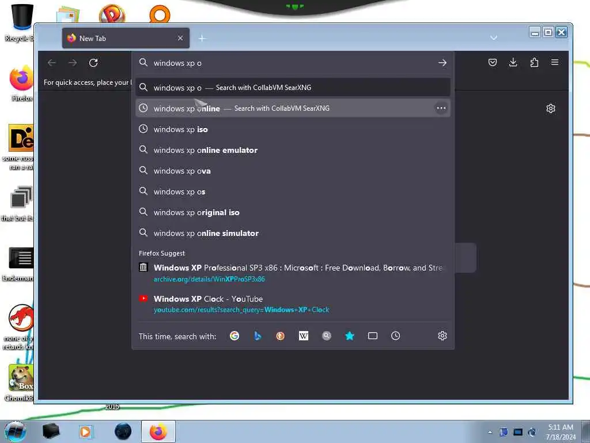Click 'Firefox Suggest' heading label
This screenshot has height=443, width=590.
coord(162,254)
